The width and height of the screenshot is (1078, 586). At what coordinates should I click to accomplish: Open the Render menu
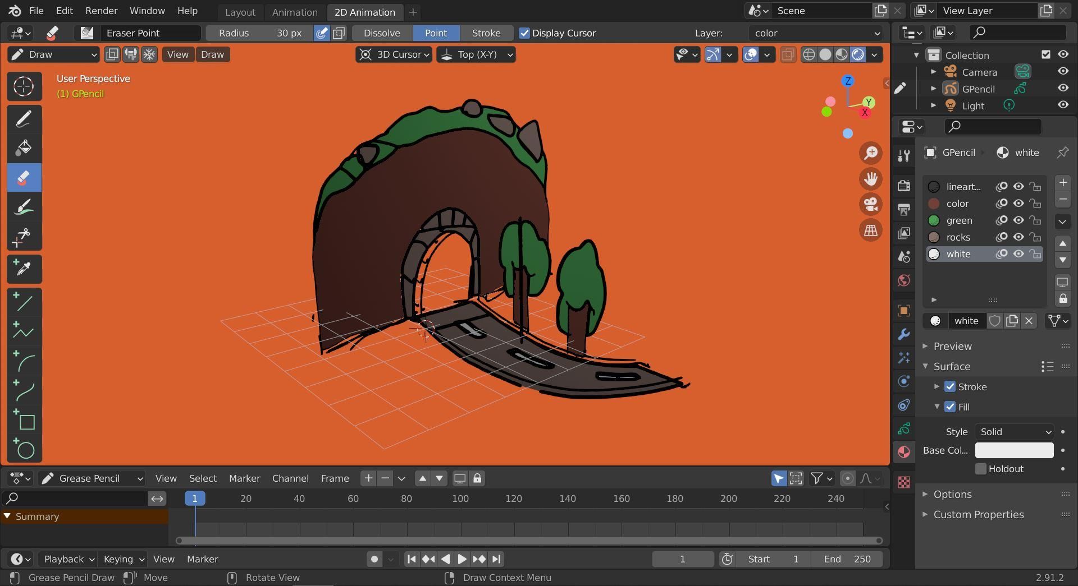(101, 10)
